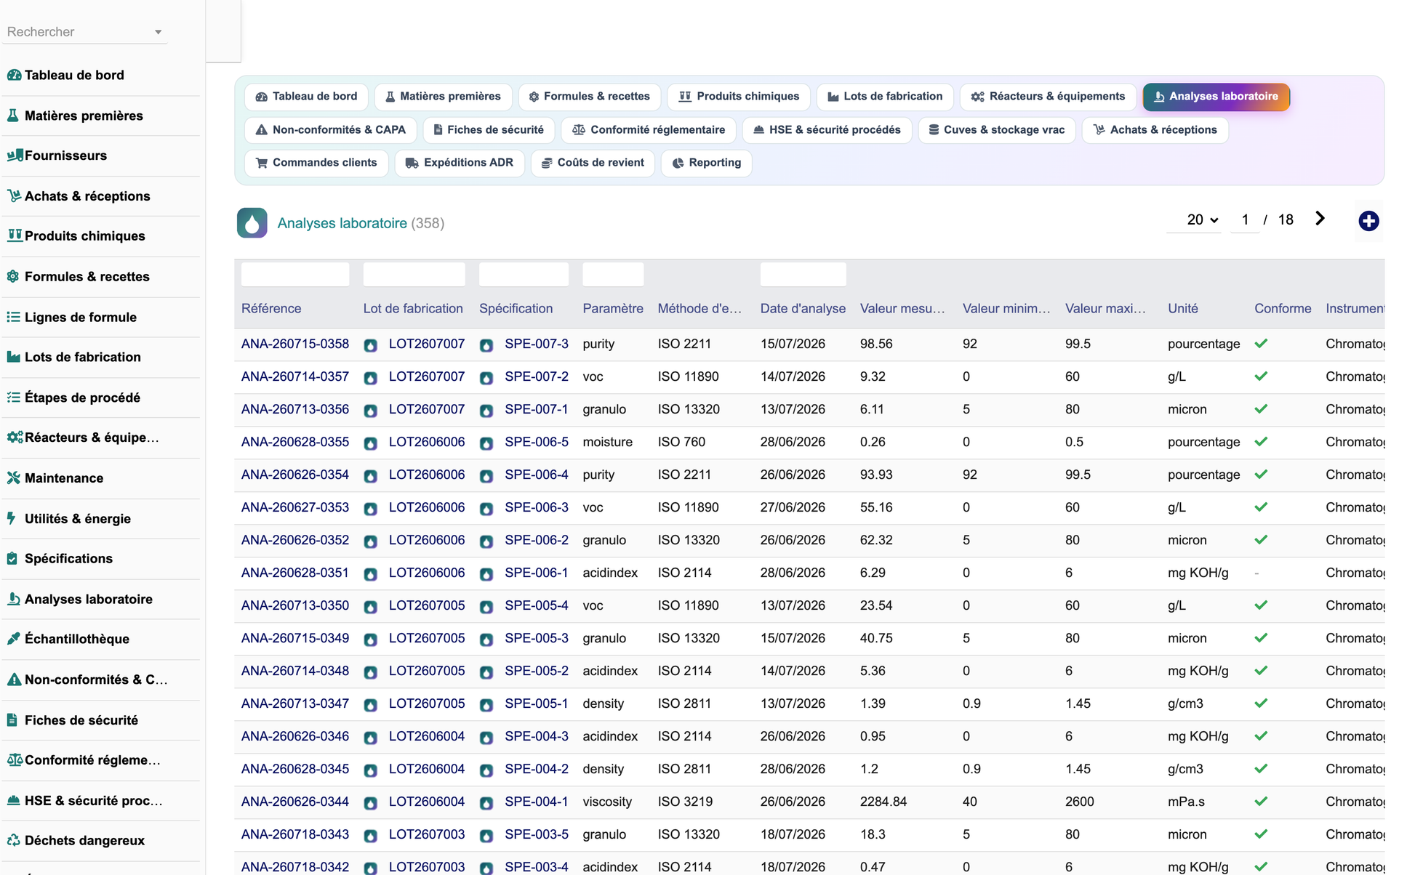Click the Date d'analyse filter field
Image resolution: width=1415 pixels, height=875 pixels.
(803, 275)
